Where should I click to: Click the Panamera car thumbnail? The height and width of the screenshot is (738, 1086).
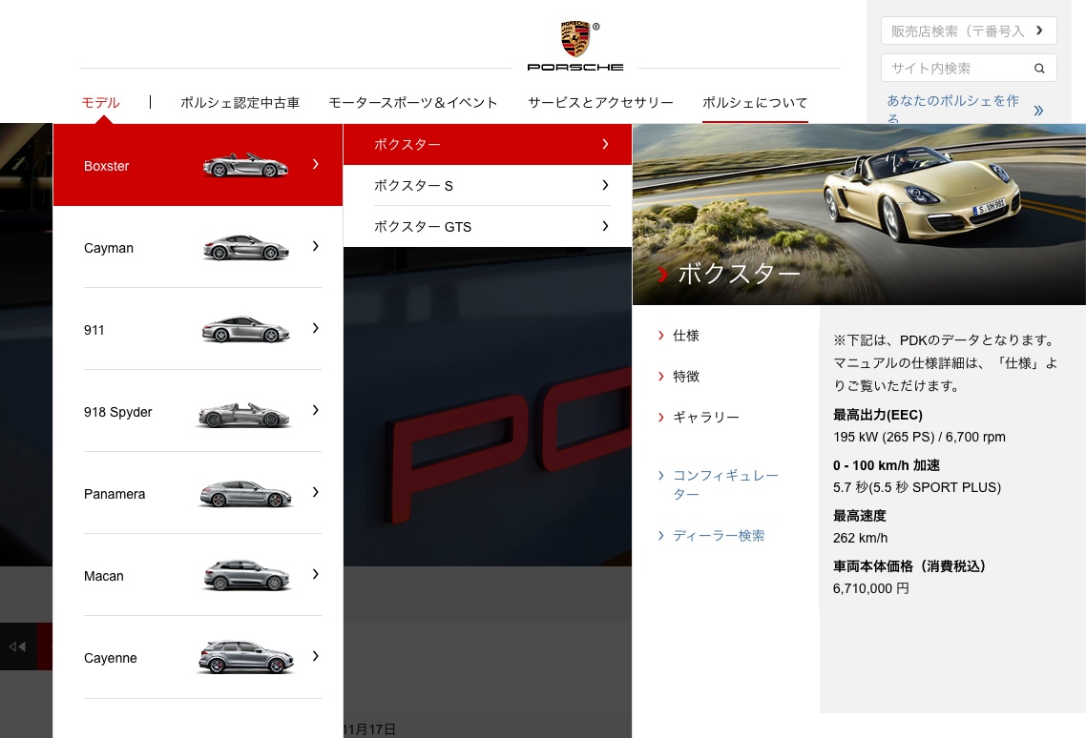pos(245,494)
